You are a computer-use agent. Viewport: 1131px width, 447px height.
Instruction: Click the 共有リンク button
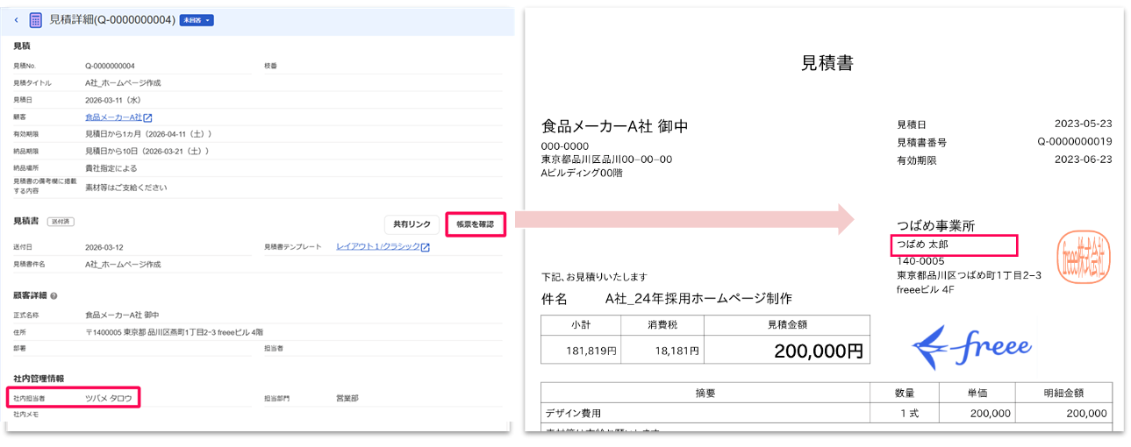point(412,224)
